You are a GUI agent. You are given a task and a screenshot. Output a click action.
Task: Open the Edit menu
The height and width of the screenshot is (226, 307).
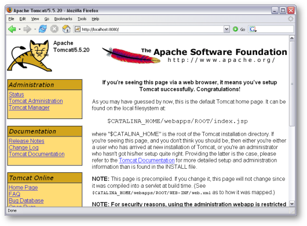point(23,18)
